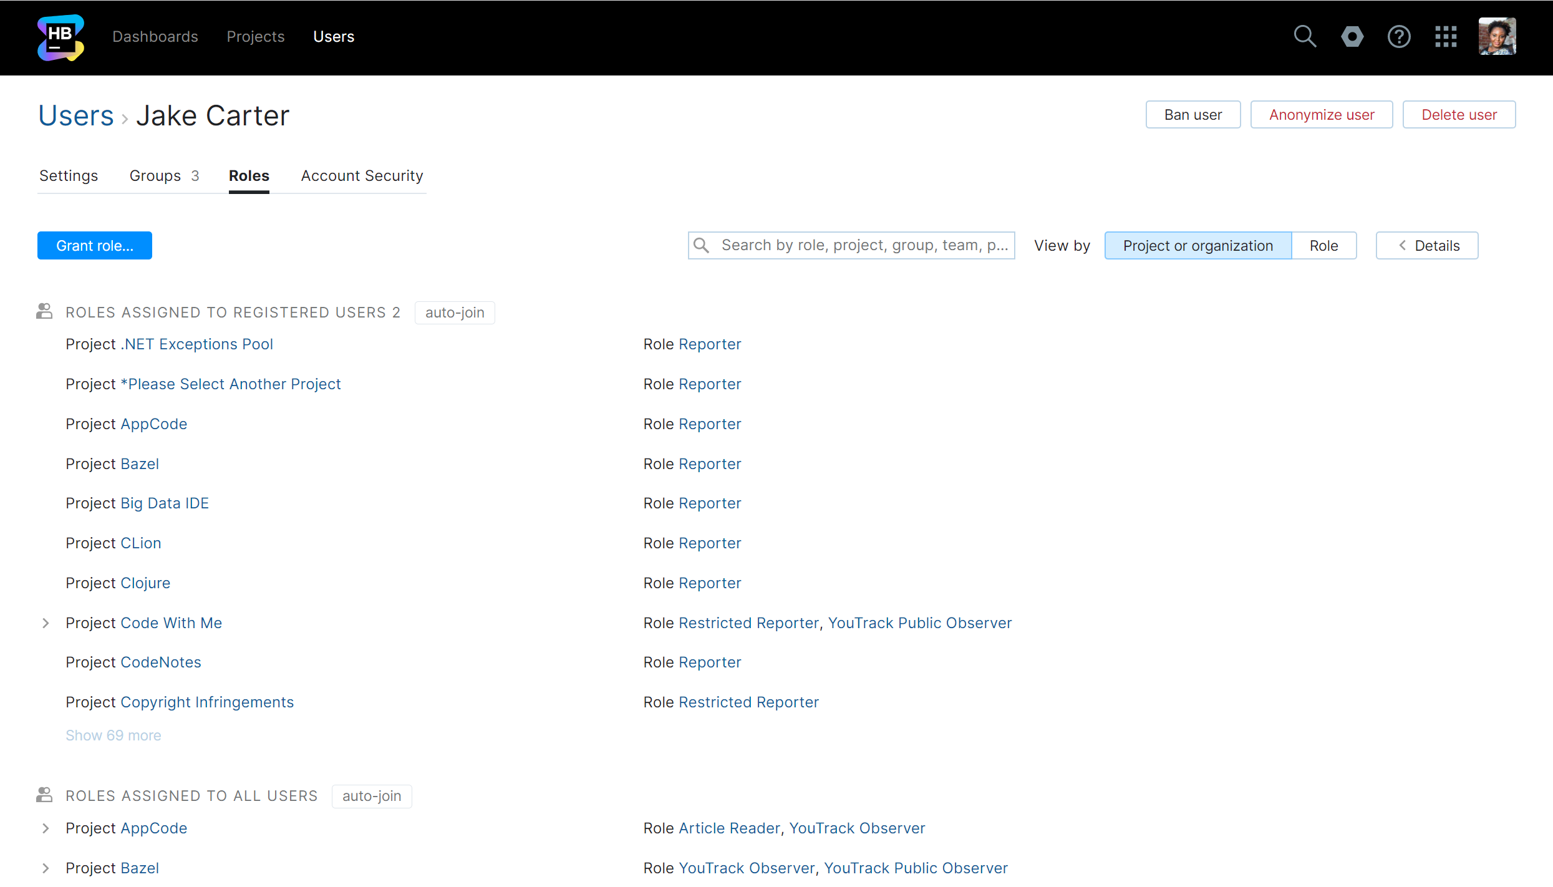Click the Ban user button

1193,115
